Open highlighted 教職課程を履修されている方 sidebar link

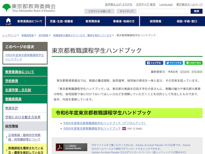click(26, 150)
